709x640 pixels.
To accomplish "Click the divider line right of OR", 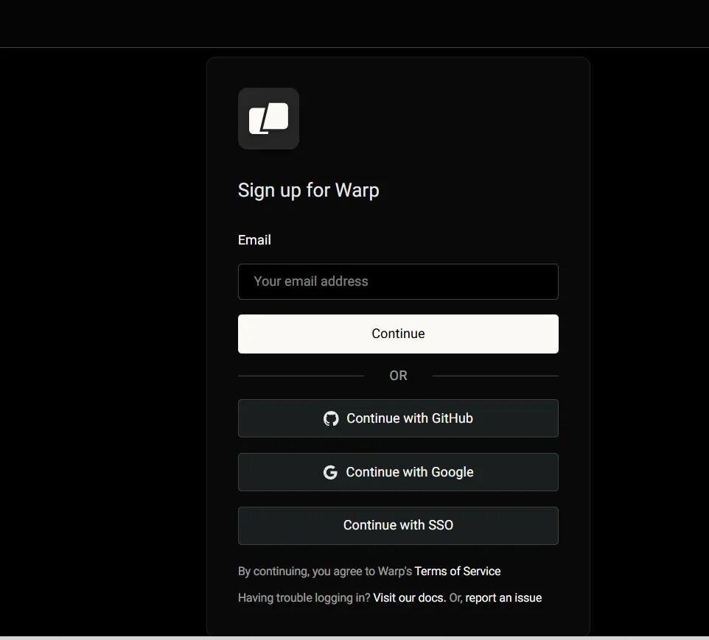I will (495, 376).
